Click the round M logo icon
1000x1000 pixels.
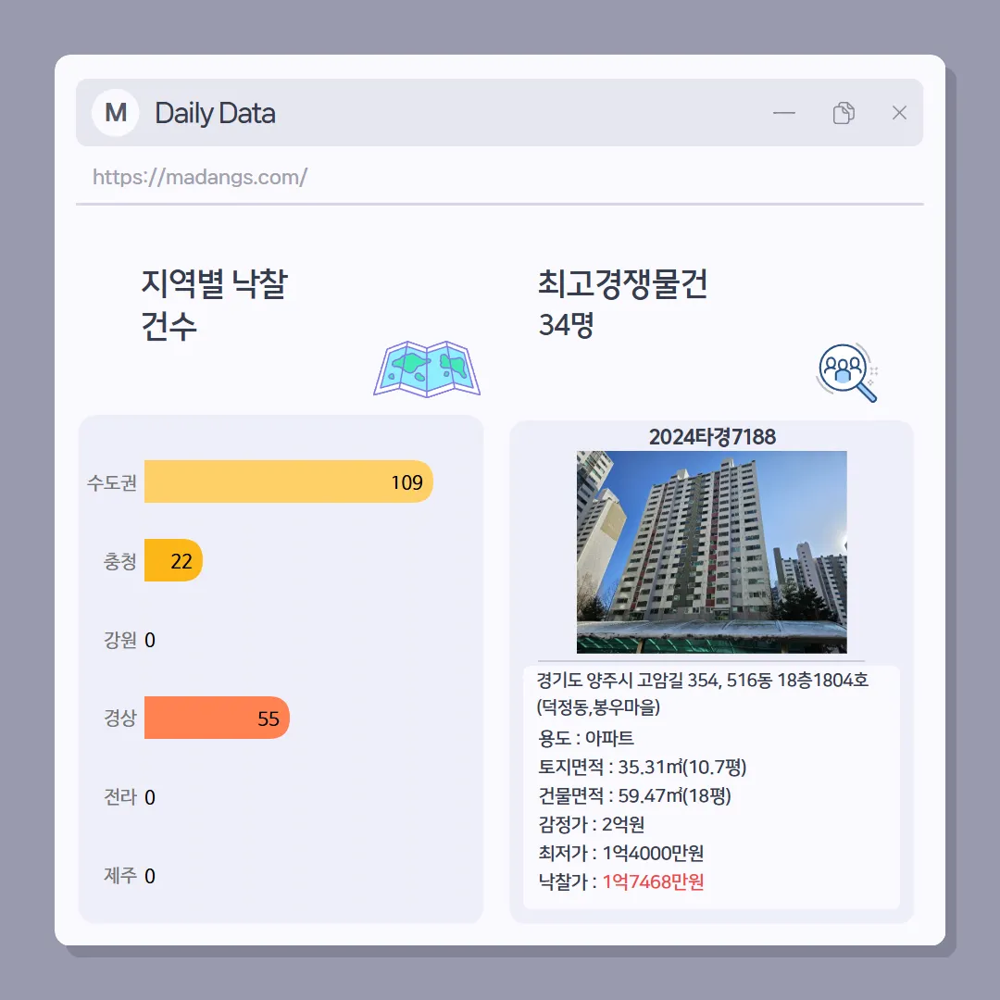[x=116, y=113]
